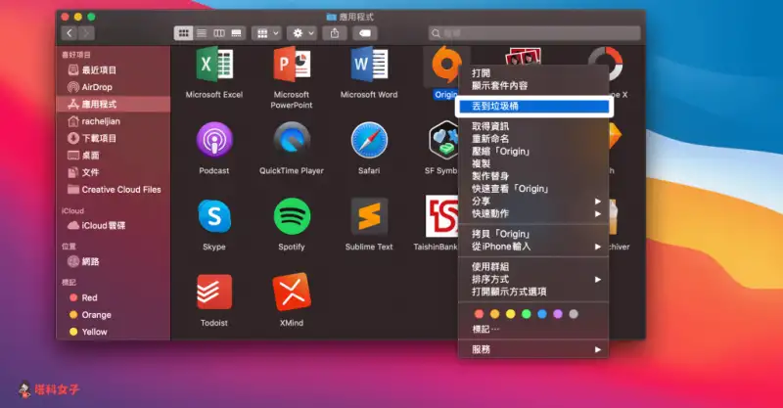This screenshot has height=408, width=783.
Task: Open the group-by dropdown in toolbar
Action: [267, 33]
